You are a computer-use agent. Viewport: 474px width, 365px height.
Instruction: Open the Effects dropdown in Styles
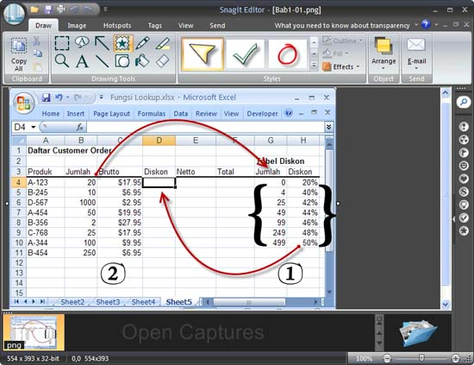(341, 66)
